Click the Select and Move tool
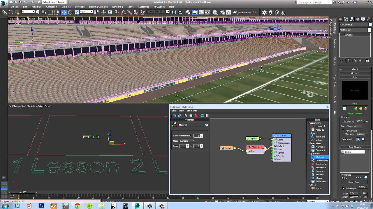This screenshot has height=209, width=373. 64,12
